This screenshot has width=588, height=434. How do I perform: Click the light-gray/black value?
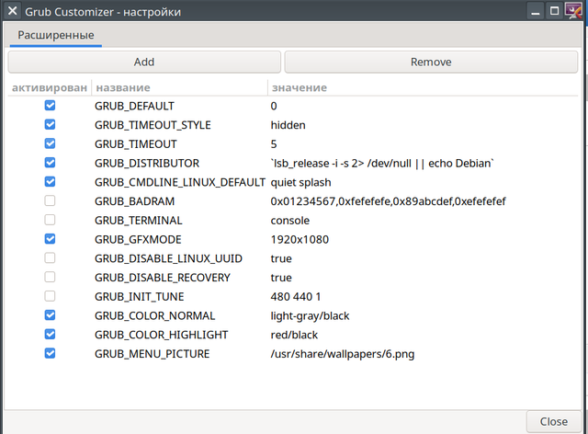click(x=310, y=316)
